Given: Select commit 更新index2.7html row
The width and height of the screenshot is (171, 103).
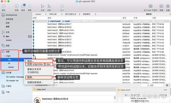Looking at the screenshot, I should (x=101, y=30).
